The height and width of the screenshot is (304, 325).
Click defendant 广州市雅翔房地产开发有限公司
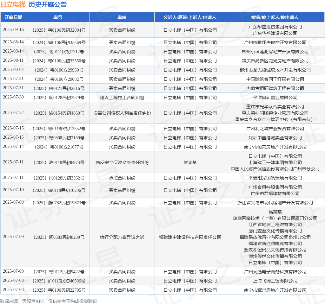click(275, 43)
